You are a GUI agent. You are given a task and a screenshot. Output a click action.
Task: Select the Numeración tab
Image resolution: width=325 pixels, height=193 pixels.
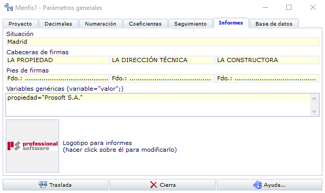point(100,23)
